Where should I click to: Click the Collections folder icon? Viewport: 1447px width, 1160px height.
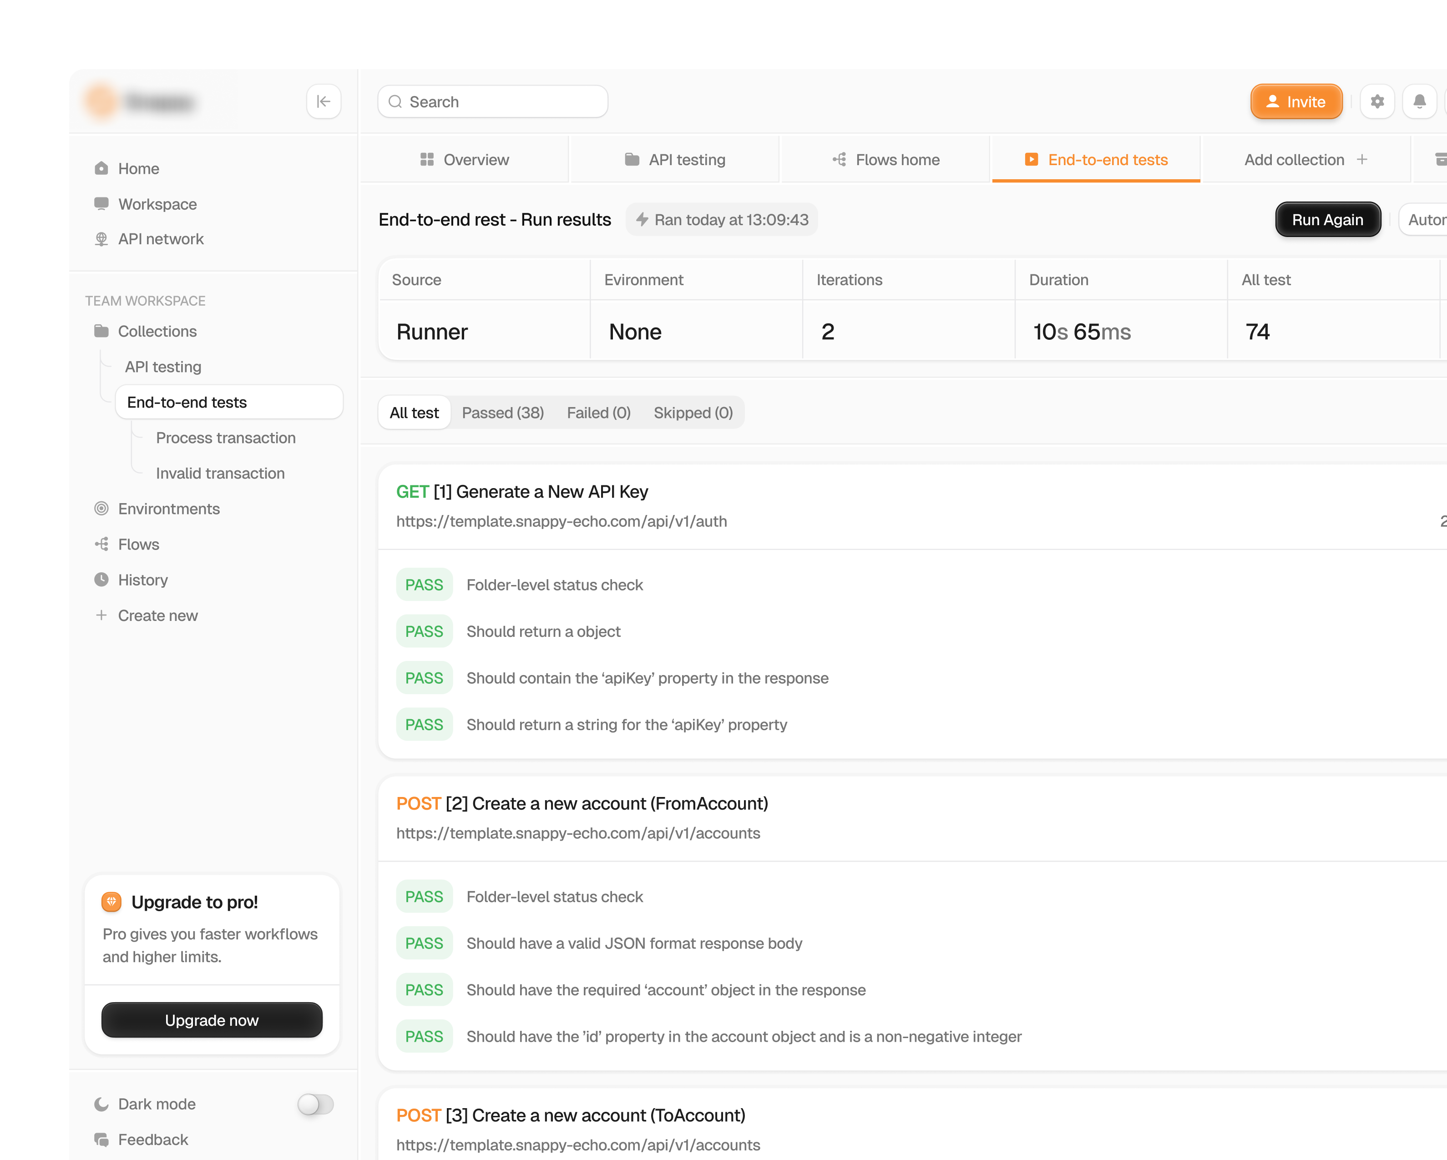[101, 331]
